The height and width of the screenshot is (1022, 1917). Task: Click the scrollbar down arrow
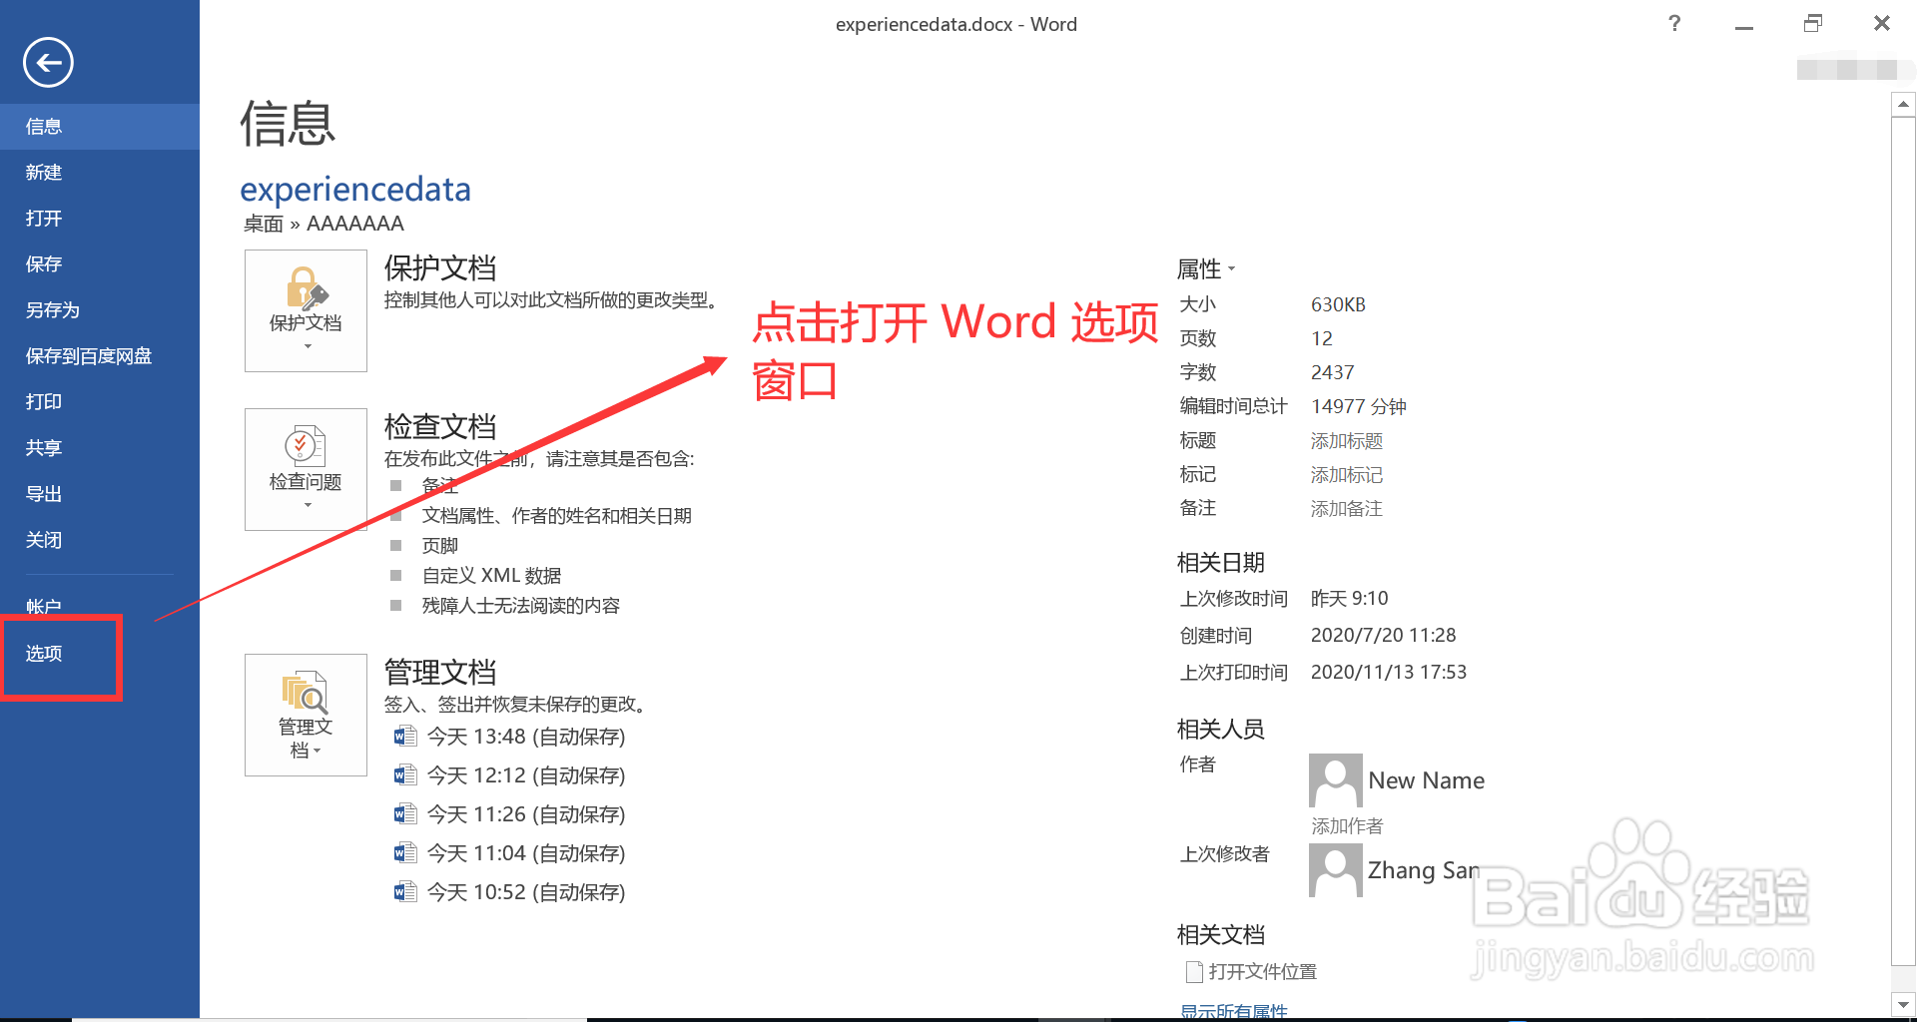tap(1904, 1004)
